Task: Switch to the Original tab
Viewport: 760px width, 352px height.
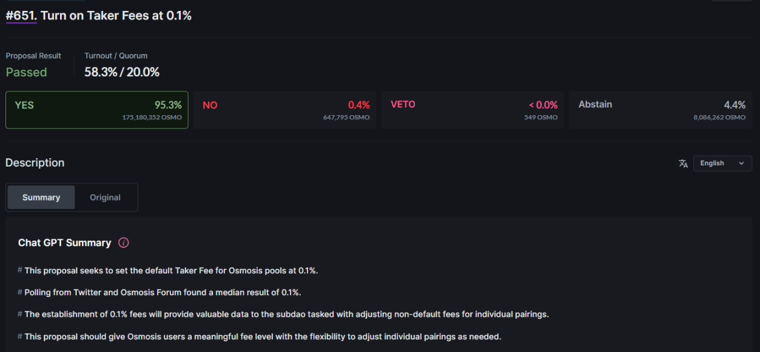Action: point(105,198)
